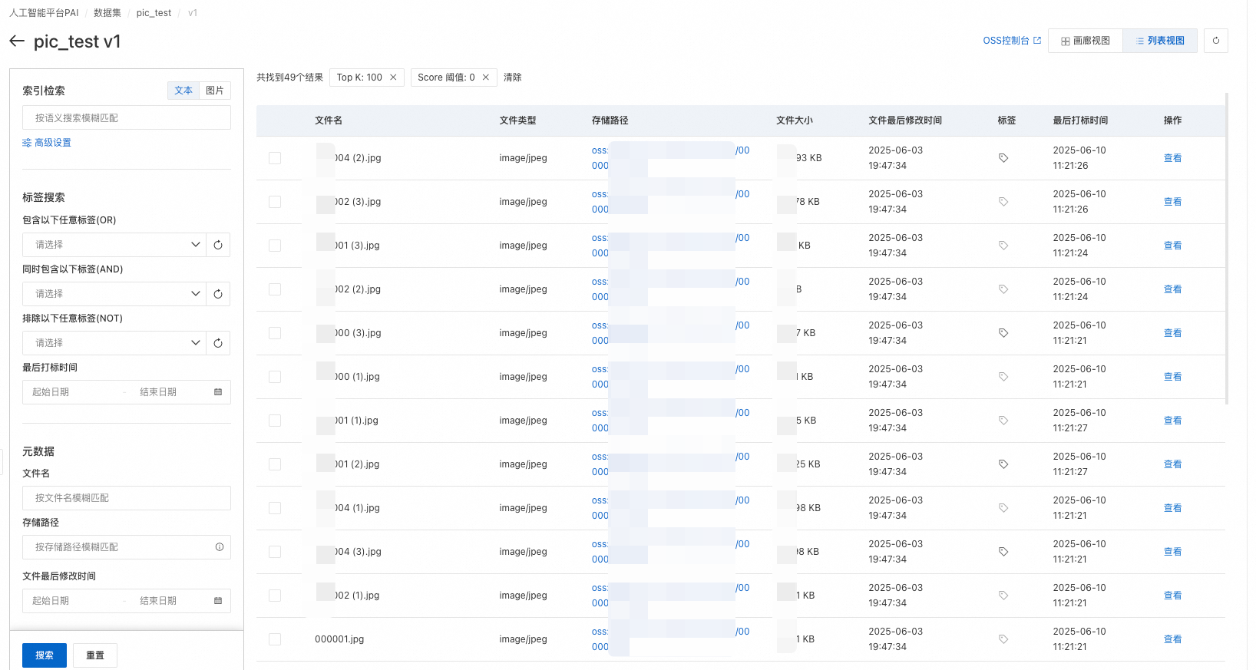This screenshot has width=1256, height=670.
Task: Open calendar for last tagging time
Action: pos(218,392)
